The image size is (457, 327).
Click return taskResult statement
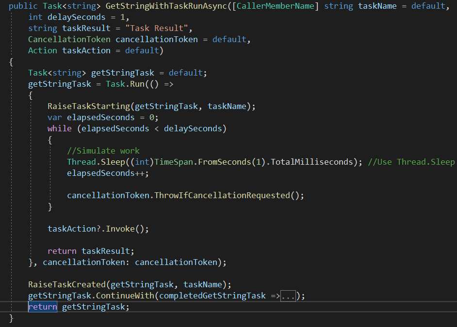(91, 251)
